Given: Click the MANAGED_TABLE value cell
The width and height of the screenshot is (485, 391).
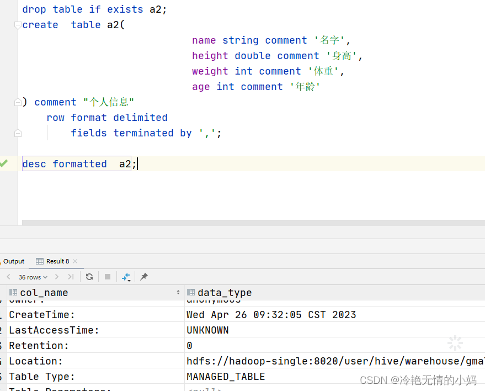Looking at the screenshot, I should click(335, 377).
